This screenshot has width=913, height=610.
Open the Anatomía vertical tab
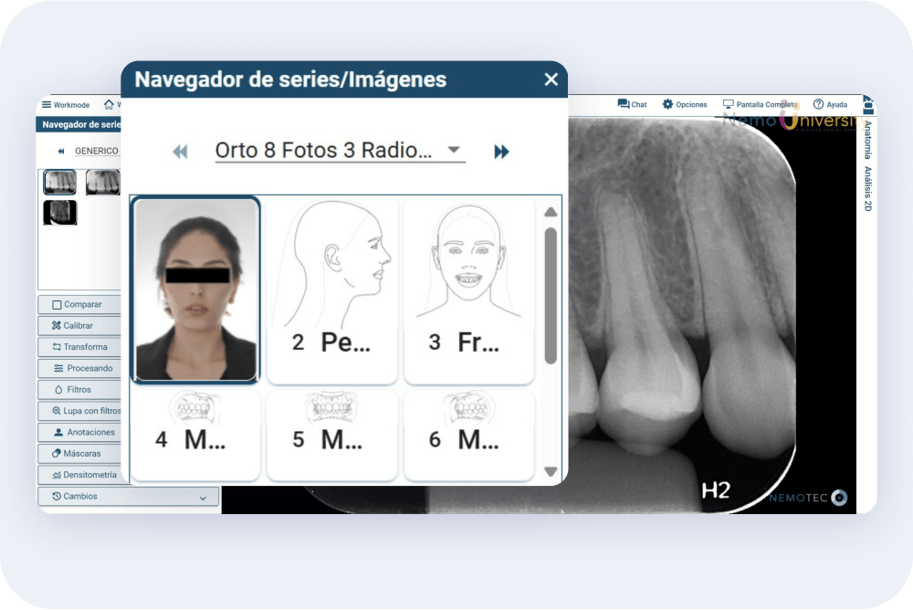click(867, 140)
